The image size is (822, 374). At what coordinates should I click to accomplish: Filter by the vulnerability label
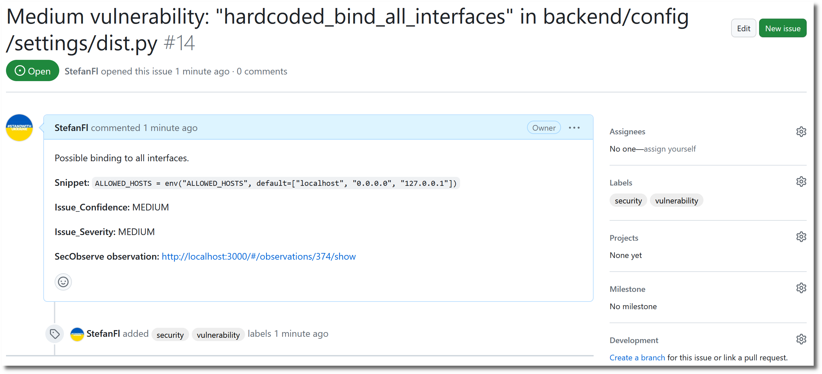676,200
